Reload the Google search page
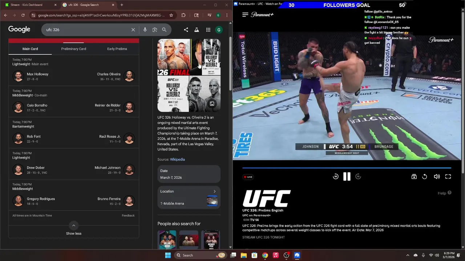The image size is (465, 261). (x=23, y=15)
